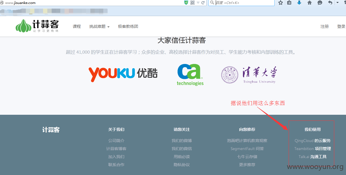Open Talk.ai 沟通工具 link
Image resolution: width=346 pixels, height=175 pixels.
click(x=312, y=157)
